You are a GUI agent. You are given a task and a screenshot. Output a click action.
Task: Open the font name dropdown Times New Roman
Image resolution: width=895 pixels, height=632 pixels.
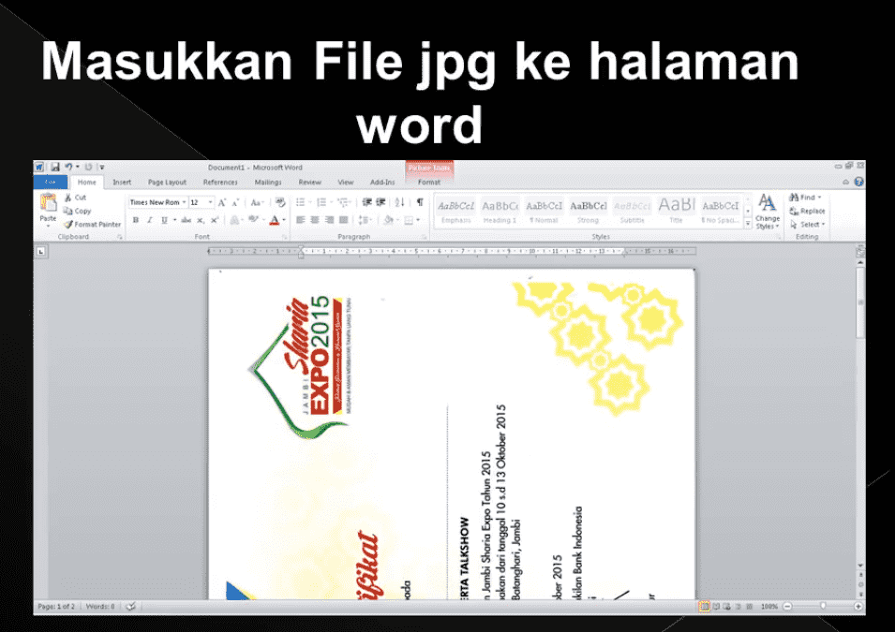pyautogui.click(x=184, y=202)
